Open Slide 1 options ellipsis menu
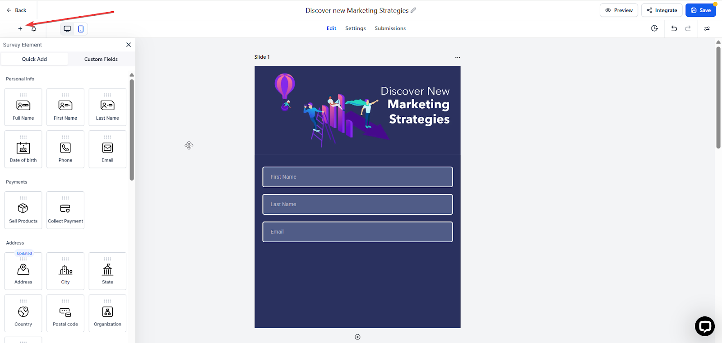The image size is (722, 343). pos(458,57)
